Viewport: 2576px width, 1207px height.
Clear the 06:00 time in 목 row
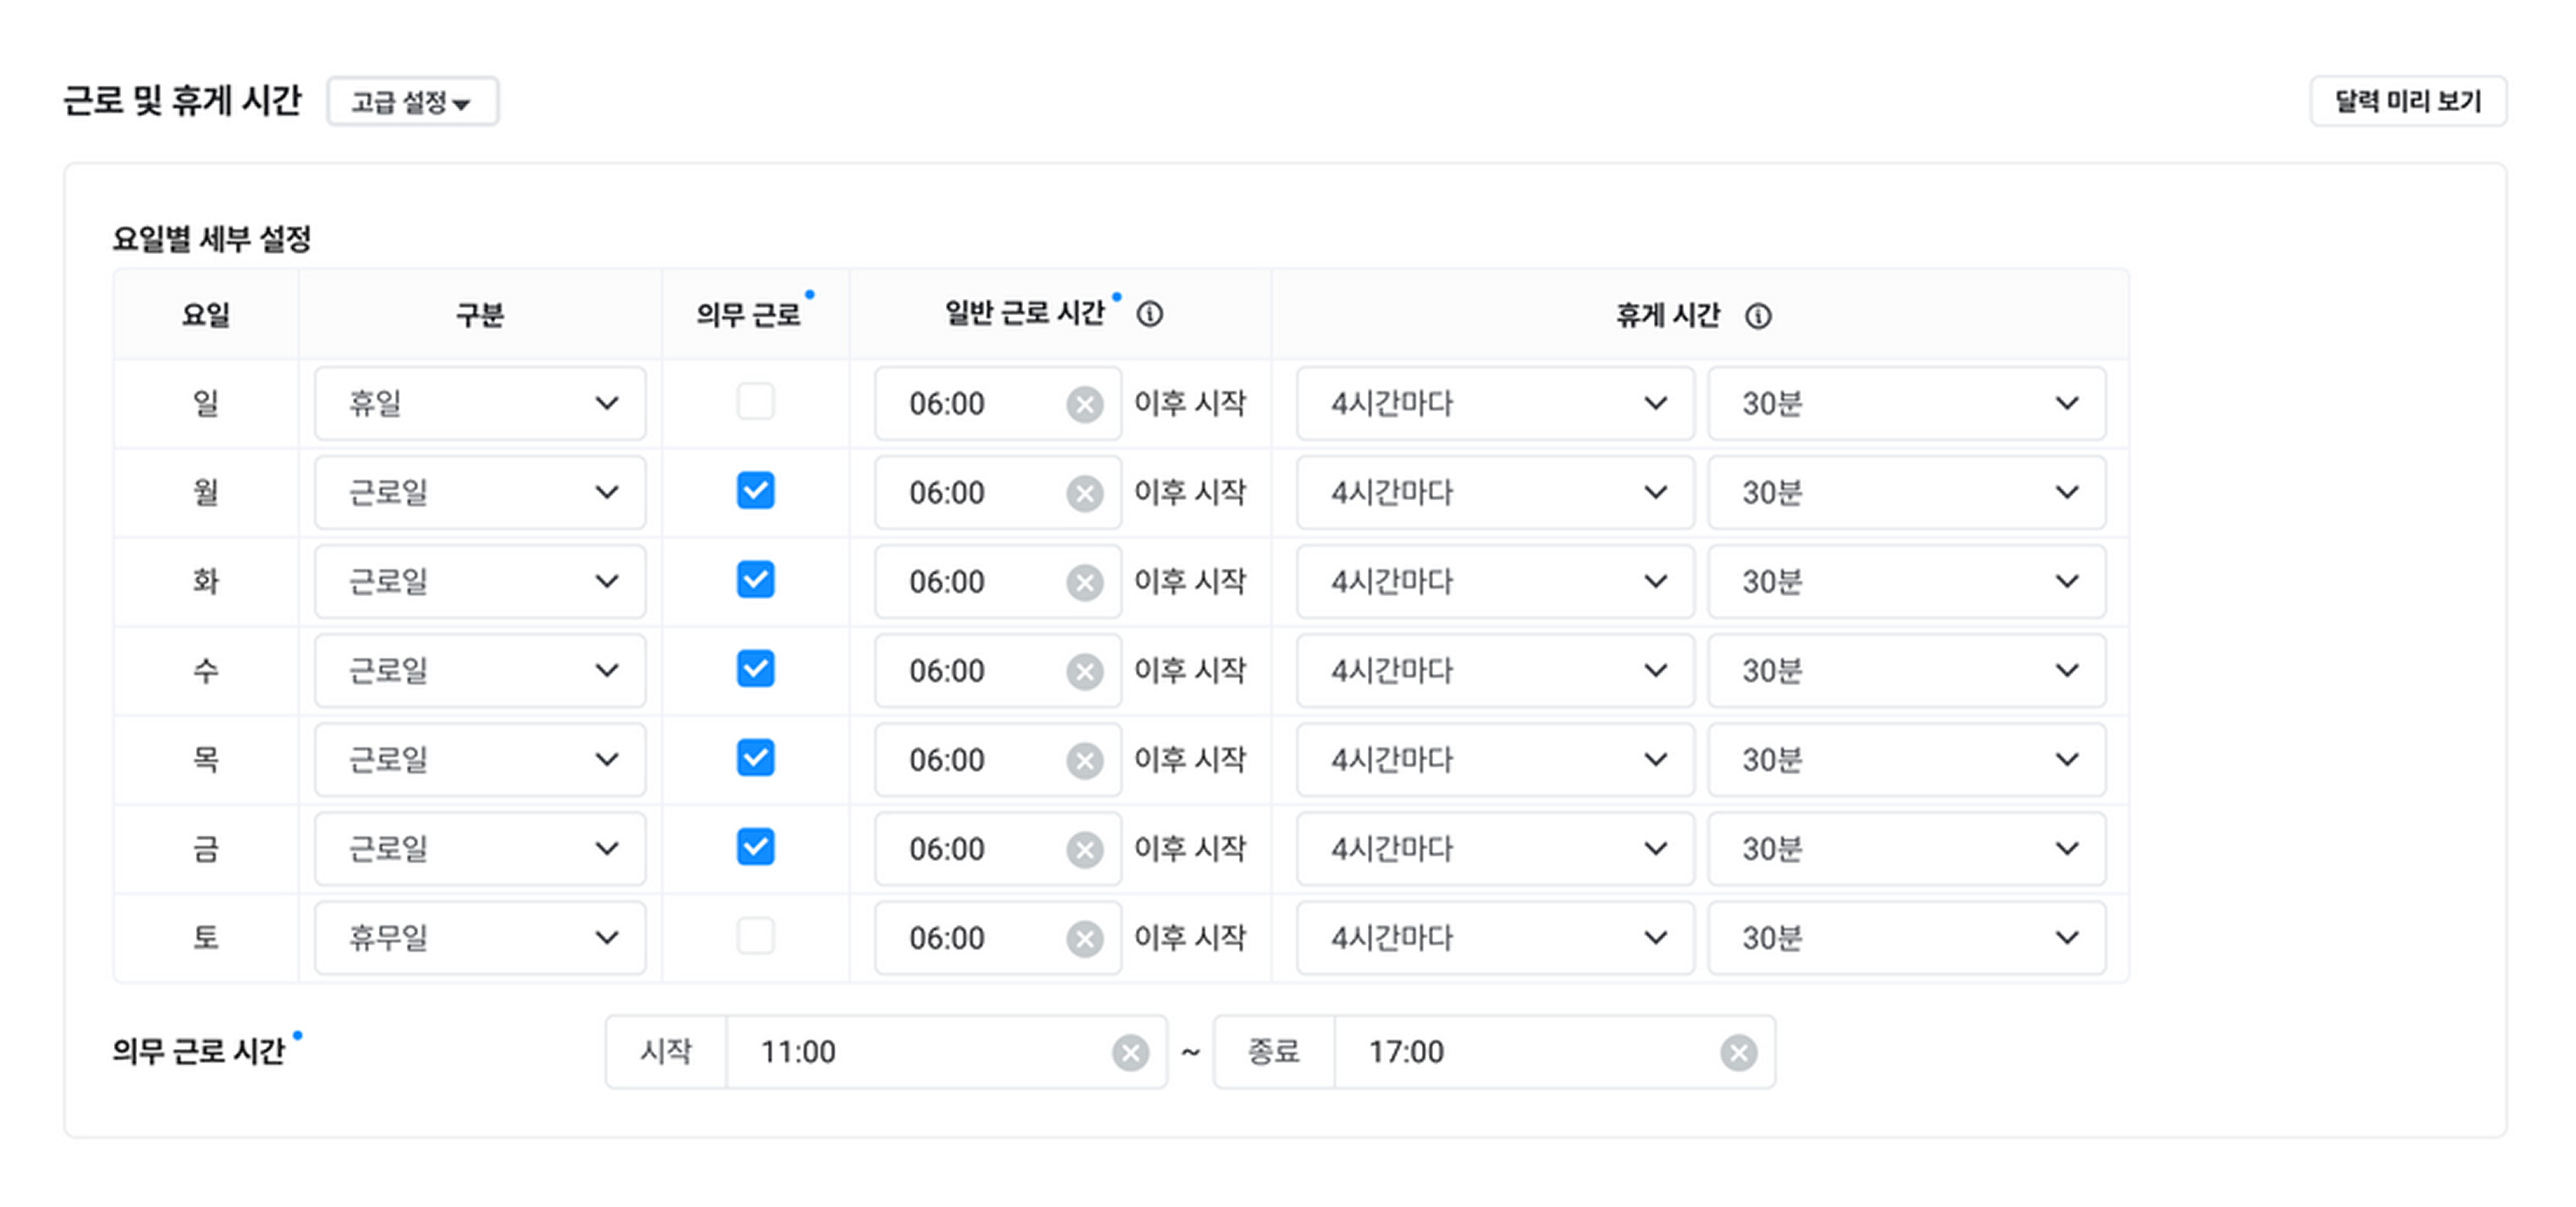[1084, 760]
